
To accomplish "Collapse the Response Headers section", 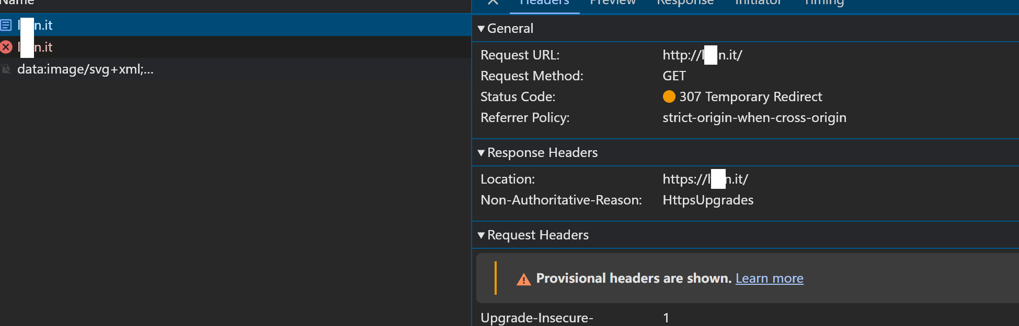I will pos(481,153).
